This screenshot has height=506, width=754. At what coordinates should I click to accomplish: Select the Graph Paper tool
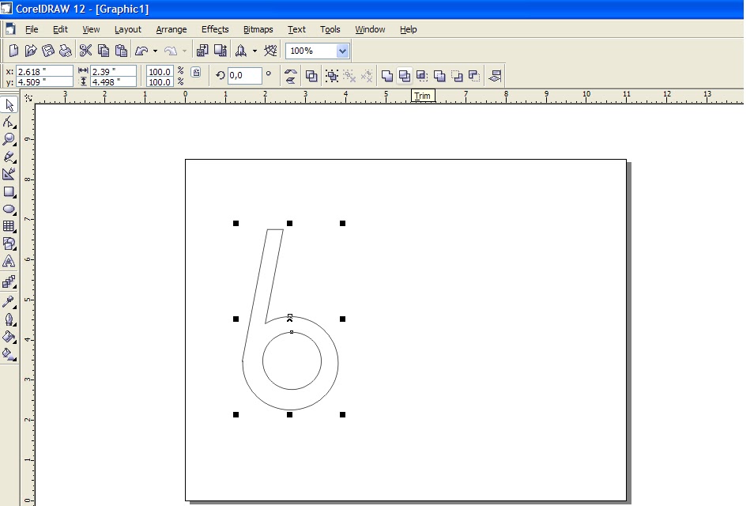pos(9,226)
